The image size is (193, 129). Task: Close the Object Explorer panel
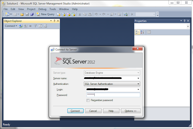58,21
